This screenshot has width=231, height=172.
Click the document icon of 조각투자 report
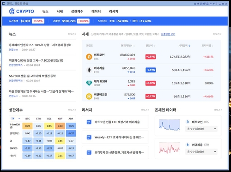pyautogui.click(x=89, y=153)
